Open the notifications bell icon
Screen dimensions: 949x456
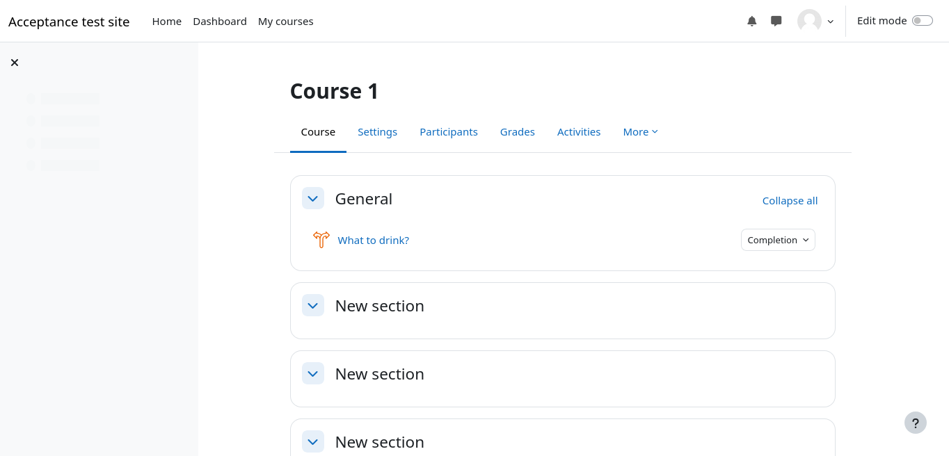[751, 21]
